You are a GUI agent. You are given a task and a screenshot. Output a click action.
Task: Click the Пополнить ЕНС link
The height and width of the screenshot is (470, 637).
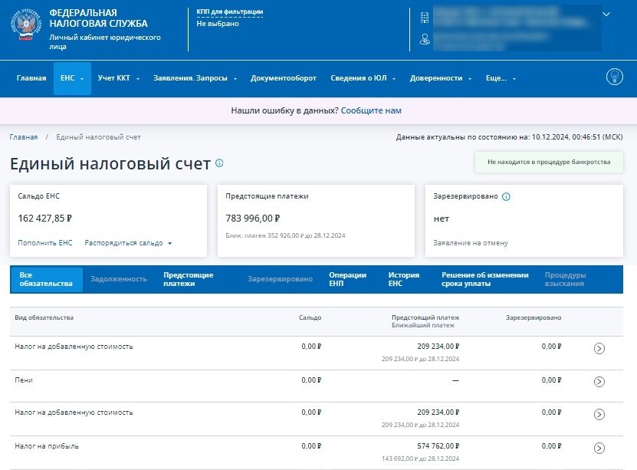click(x=45, y=243)
